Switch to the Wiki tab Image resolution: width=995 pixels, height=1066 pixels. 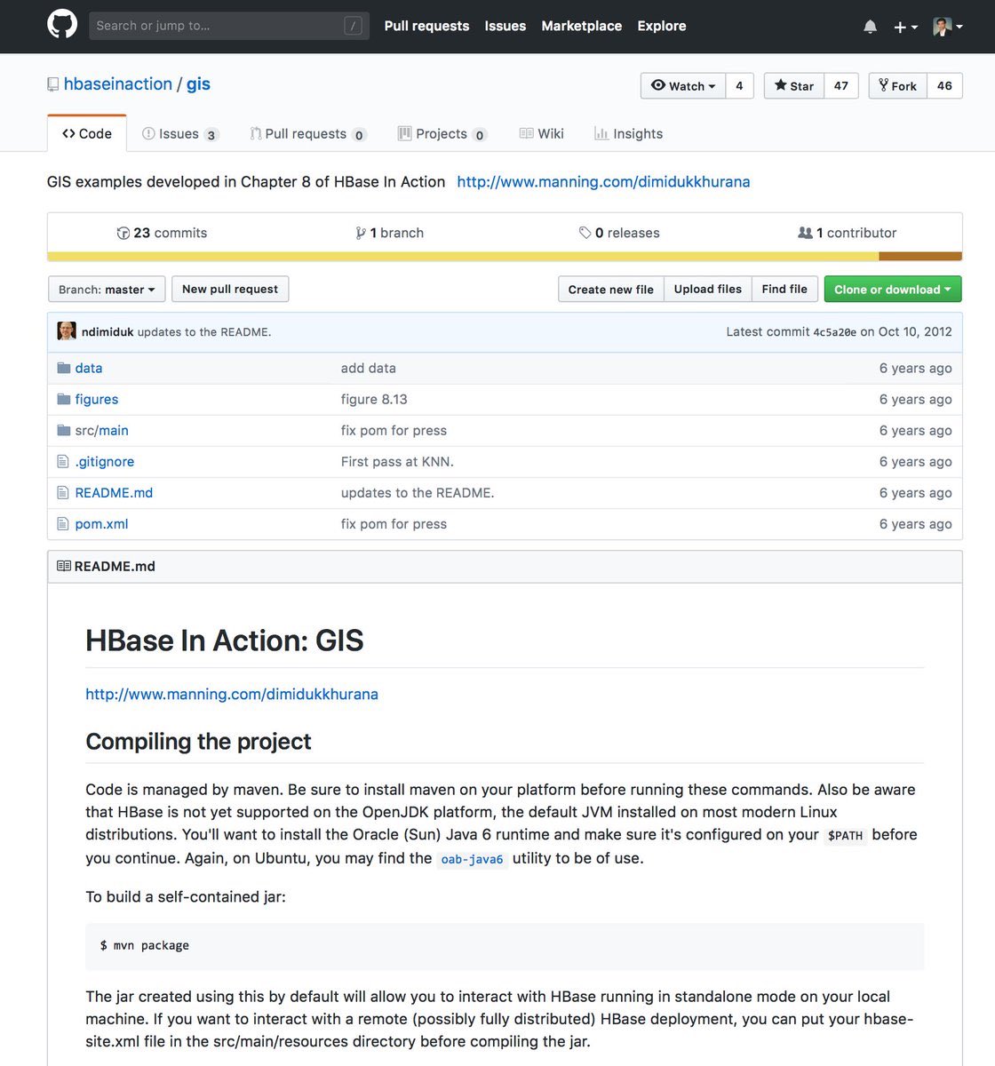pyautogui.click(x=542, y=133)
